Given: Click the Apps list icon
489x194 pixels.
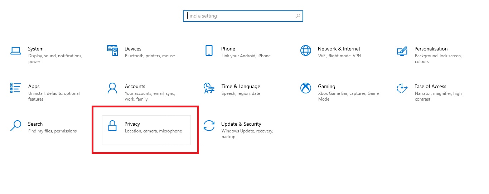Looking at the screenshot, I should tap(16, 88).
